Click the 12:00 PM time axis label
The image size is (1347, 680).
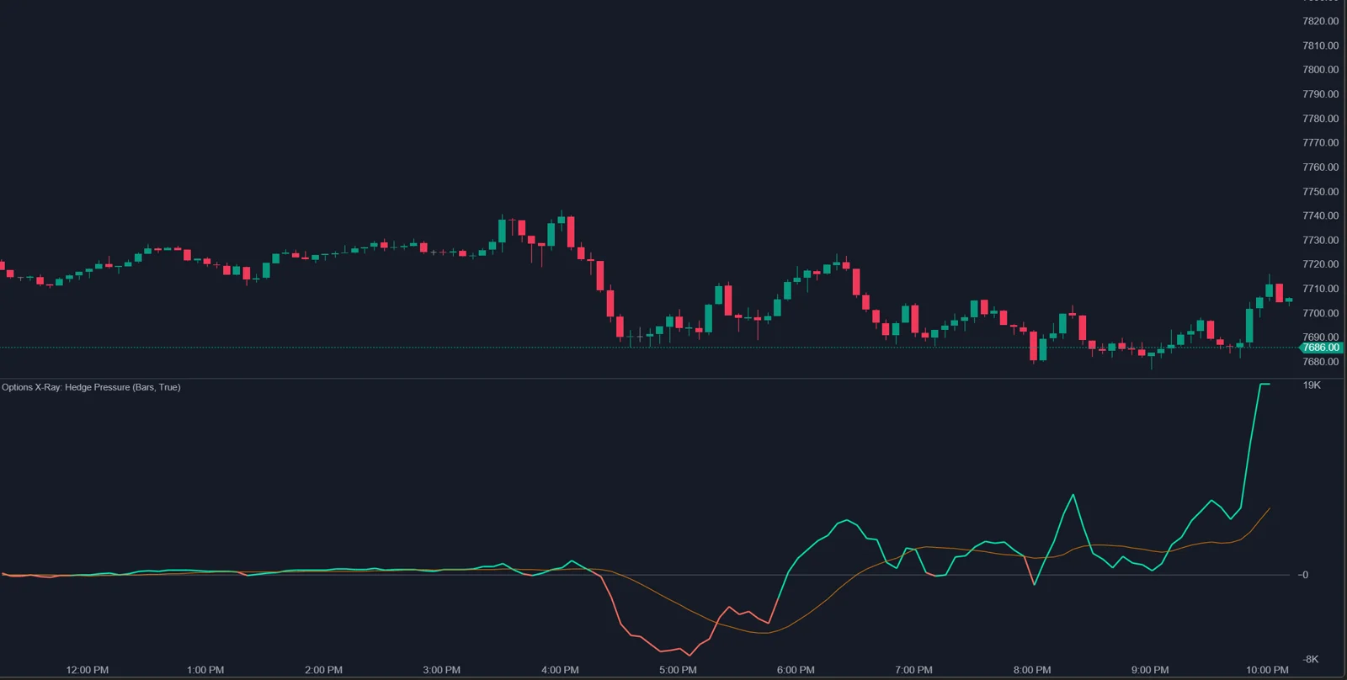point(88,671)
